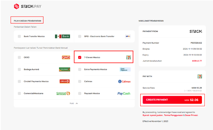
Task: Choose Bodega Aurrerá checkbox
Action: (19, 69)
